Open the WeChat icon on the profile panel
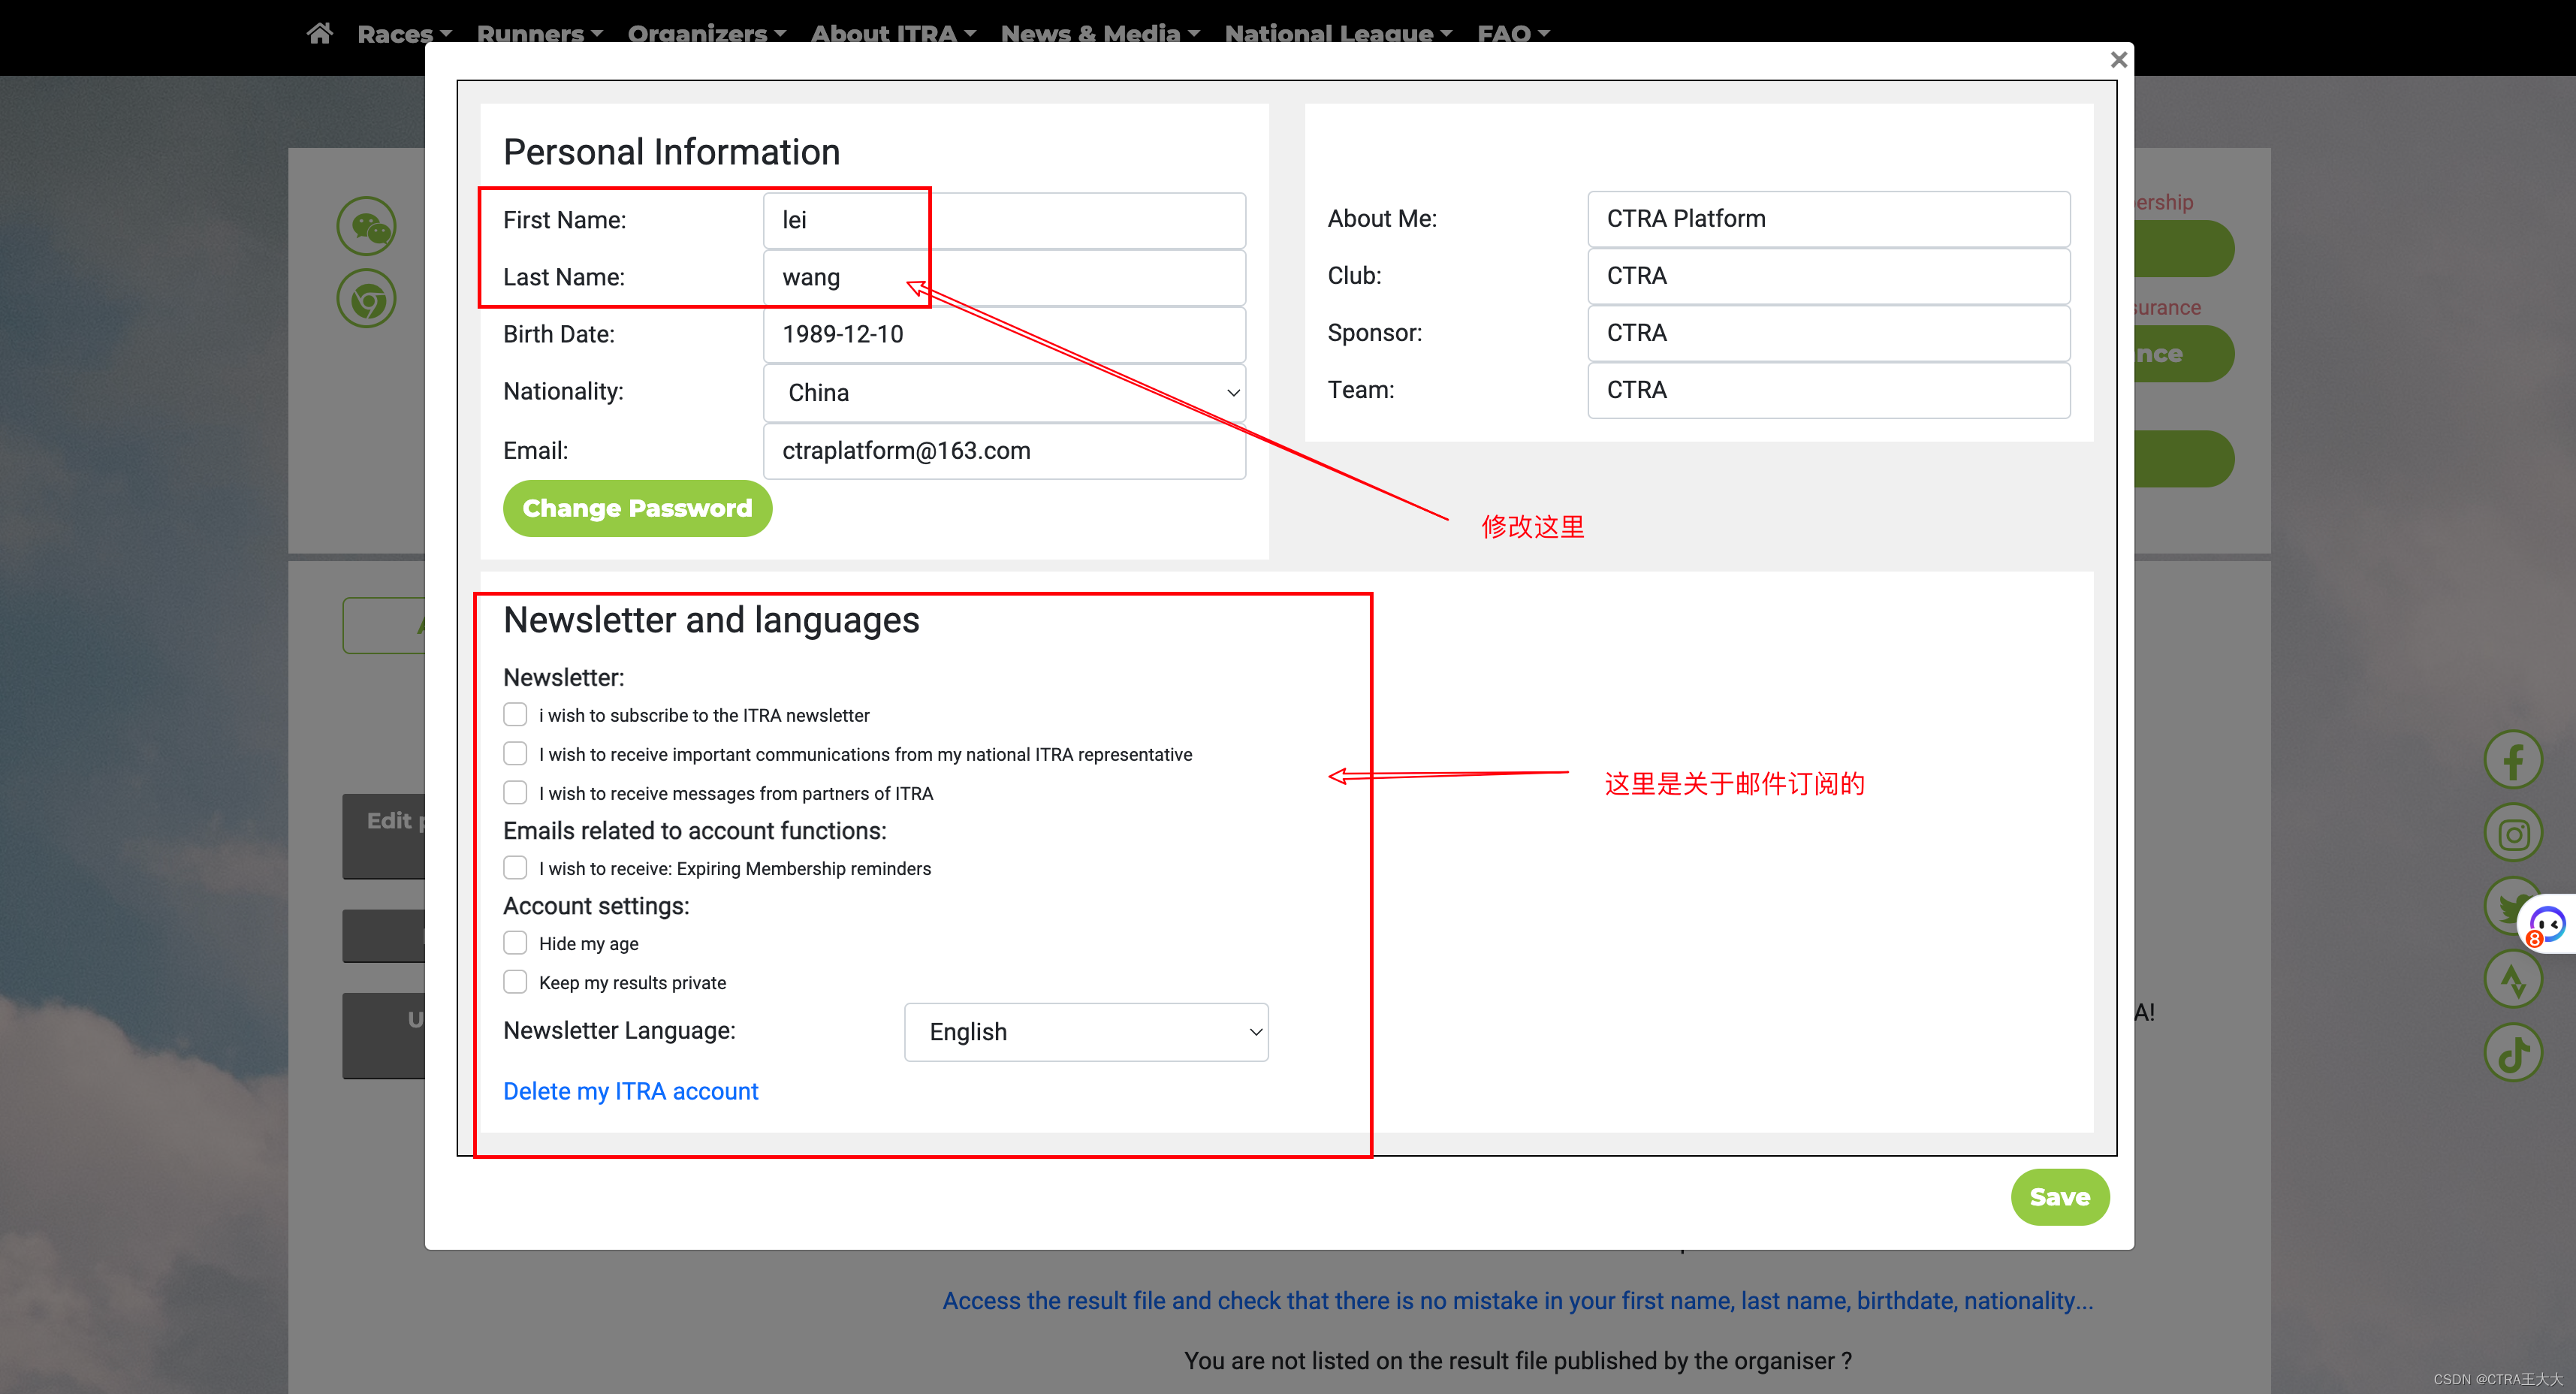The width and height of the screenshot is (2576, 1394). point(366,226)
